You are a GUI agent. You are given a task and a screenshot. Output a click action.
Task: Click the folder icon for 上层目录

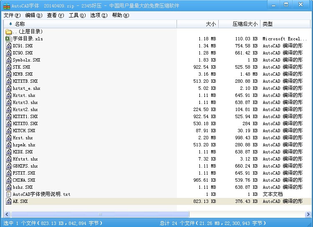9,32
